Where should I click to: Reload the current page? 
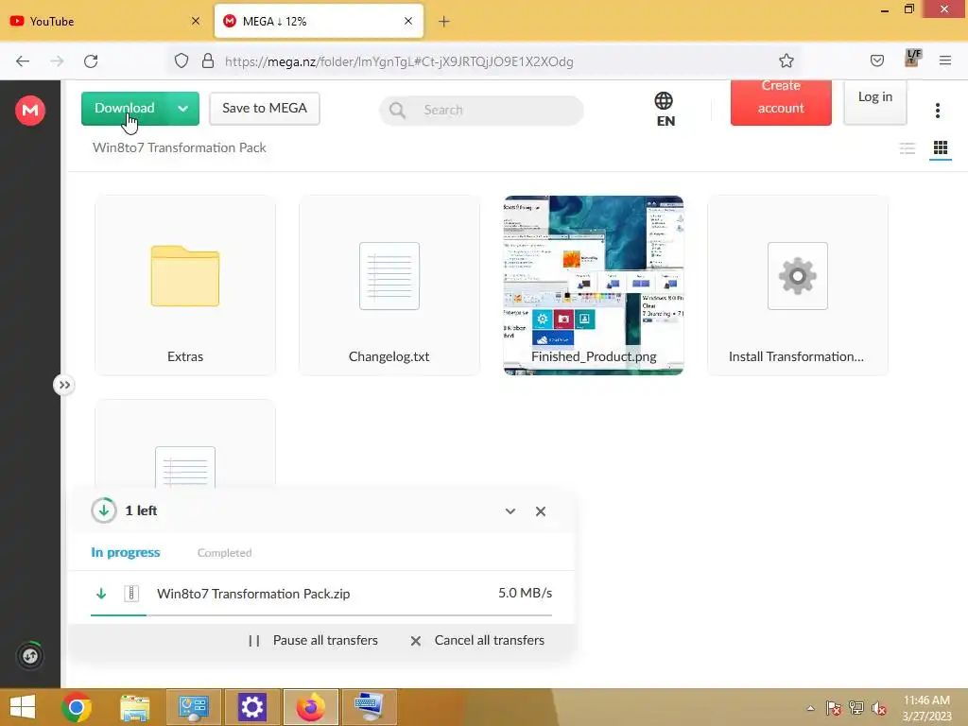[x=91, y=61]
